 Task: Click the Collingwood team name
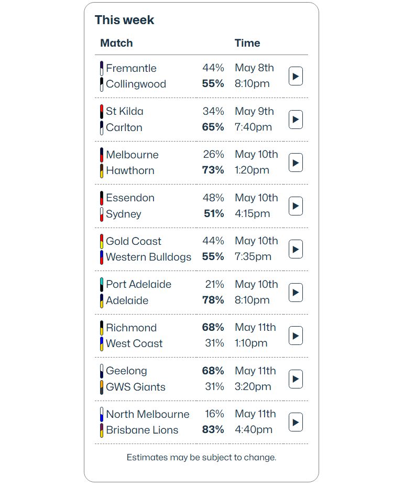click(136, 84)
